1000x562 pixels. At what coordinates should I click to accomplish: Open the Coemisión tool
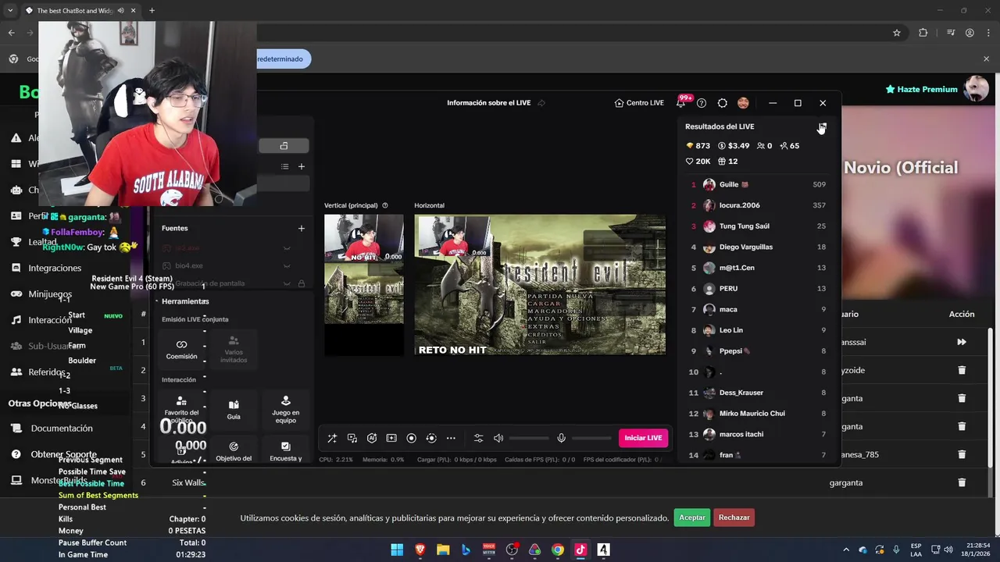click(181, 349)
